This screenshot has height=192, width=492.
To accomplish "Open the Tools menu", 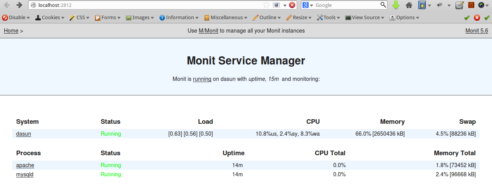I will [328, 18].
